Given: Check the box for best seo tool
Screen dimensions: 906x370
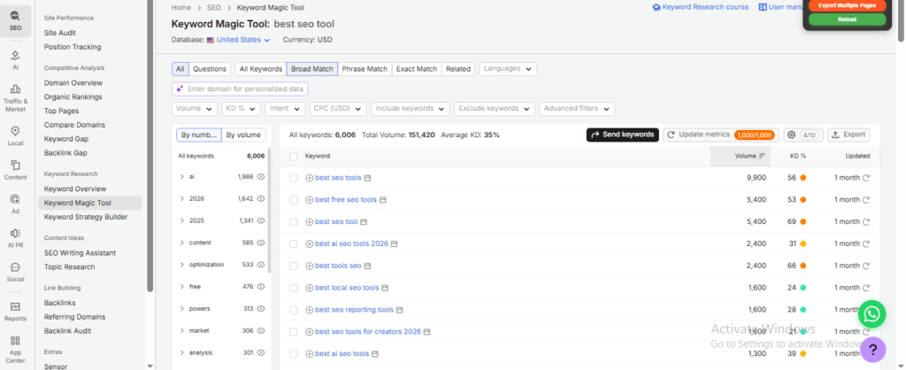Looking at the screenshot, I should pos(294,221).
